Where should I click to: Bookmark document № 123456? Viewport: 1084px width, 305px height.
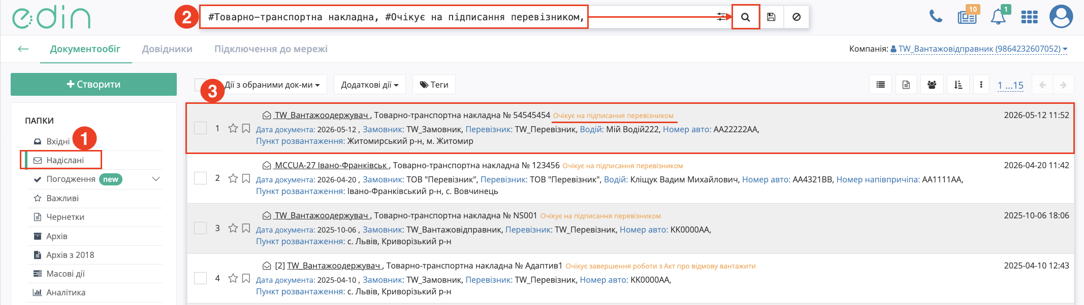tap(246, 178)
